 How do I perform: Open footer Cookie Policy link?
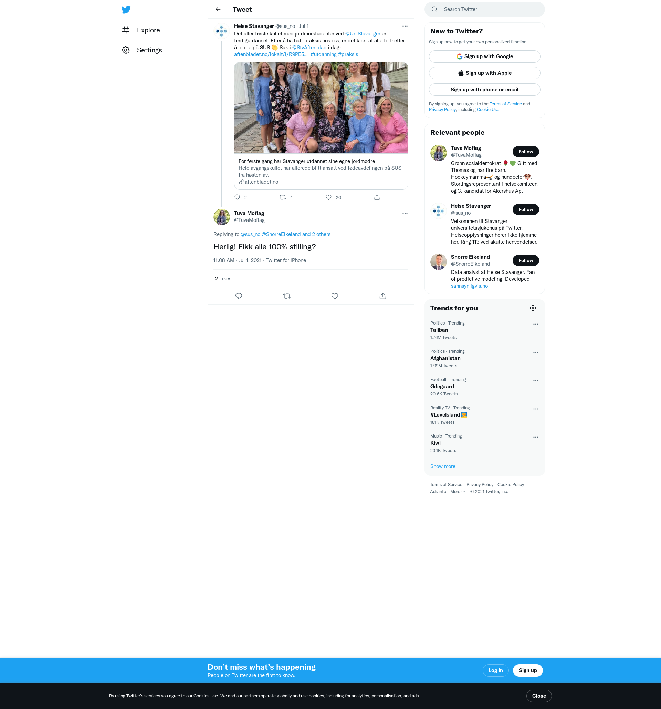click(510, 484)
